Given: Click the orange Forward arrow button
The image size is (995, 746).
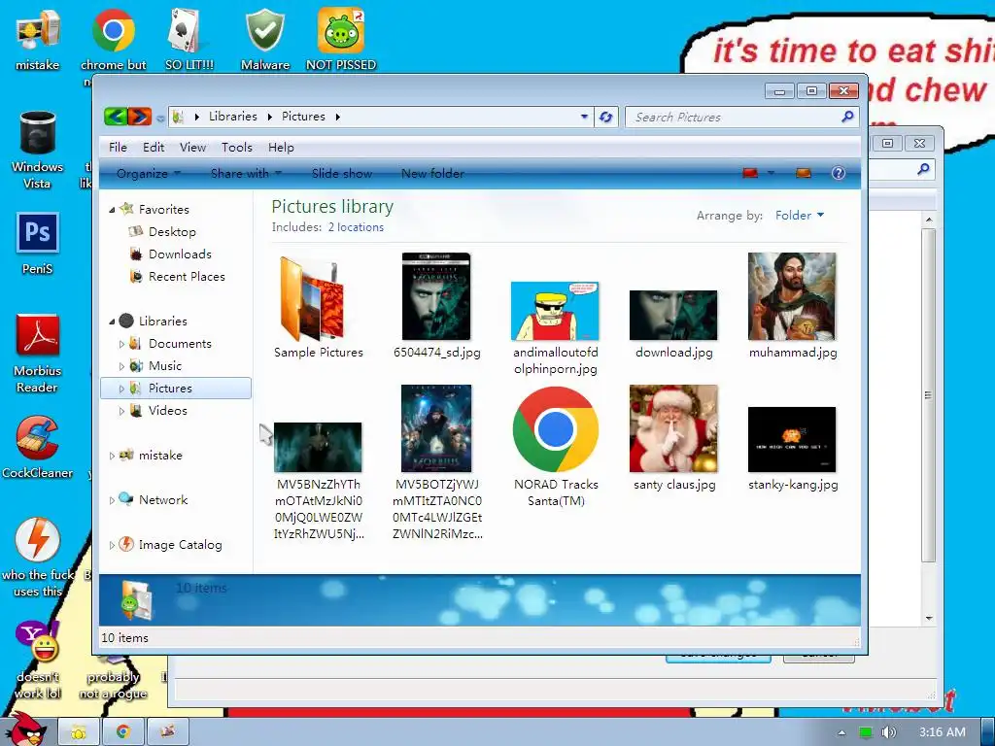Looking at the screenshot, I should click(140, 117).
